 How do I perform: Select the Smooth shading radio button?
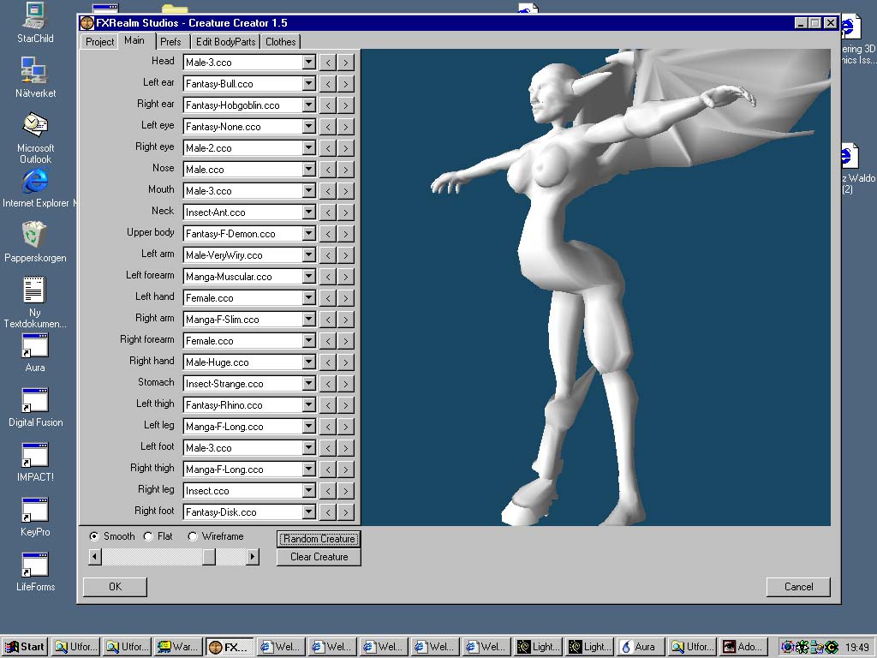tap(94, 536)
